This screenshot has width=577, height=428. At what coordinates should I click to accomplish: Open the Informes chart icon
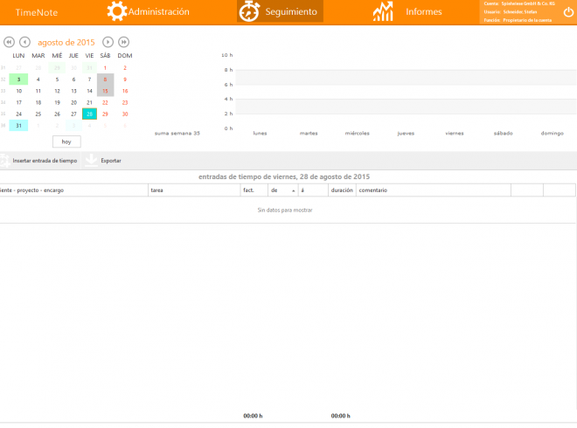[x=383, y=11]
